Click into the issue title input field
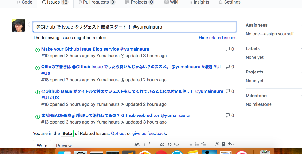The height and width of the screenshot is (154, 302). 134,27
